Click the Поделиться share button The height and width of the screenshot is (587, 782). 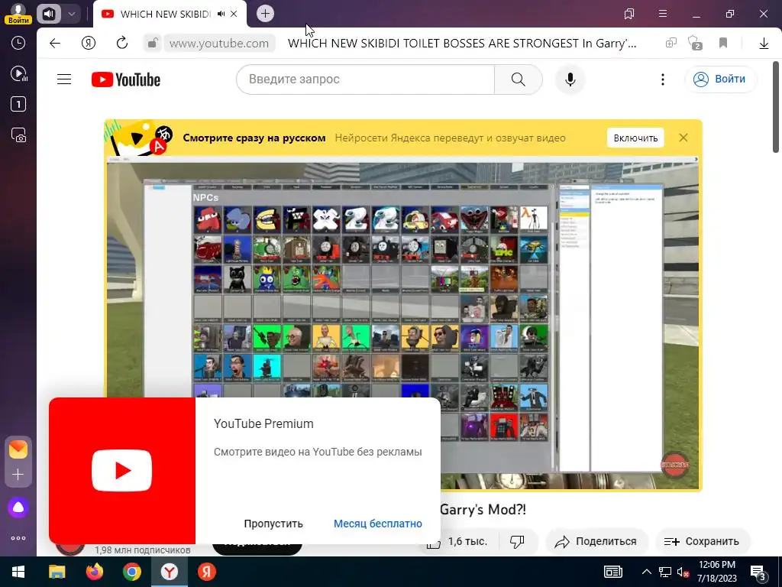(x=596, y=542)
